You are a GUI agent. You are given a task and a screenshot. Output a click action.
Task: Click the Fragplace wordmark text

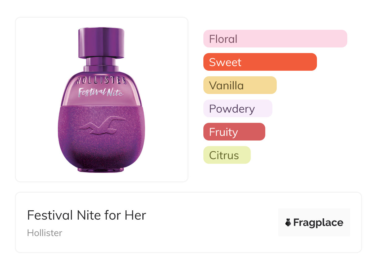pos(318,222)
